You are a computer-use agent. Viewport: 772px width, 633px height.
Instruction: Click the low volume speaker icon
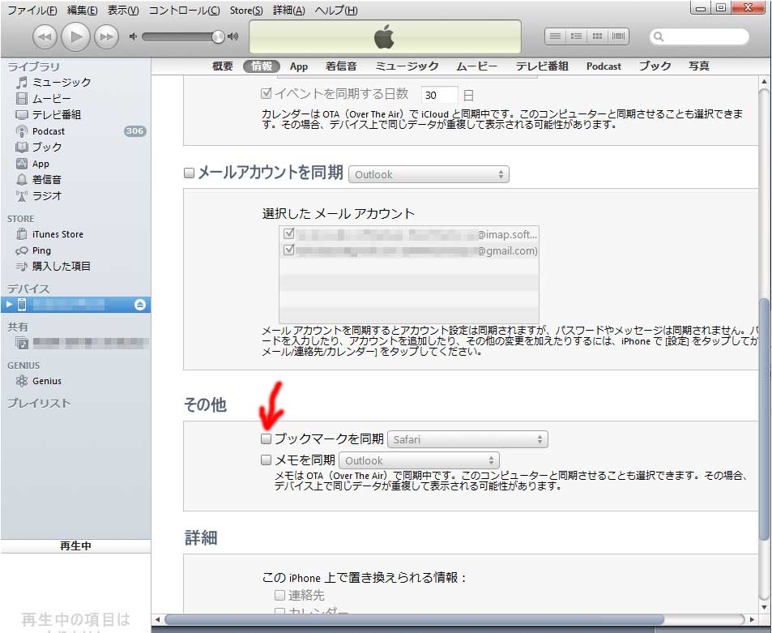tap(132, 36)
